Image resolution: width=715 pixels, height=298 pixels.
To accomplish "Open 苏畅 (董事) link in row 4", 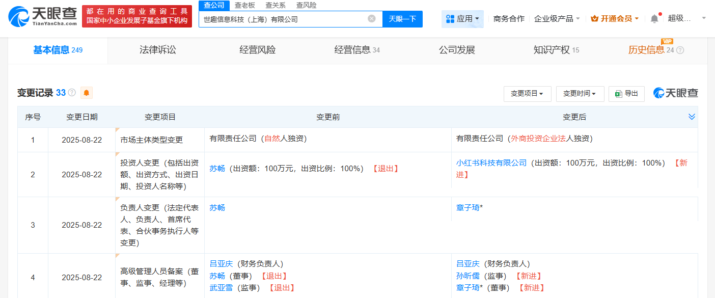I will [217, 276].
